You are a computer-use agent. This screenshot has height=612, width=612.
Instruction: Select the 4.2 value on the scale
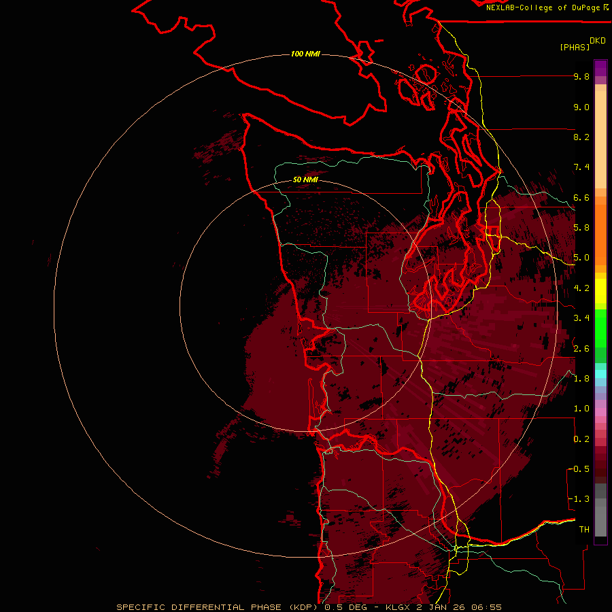[581, 288]
